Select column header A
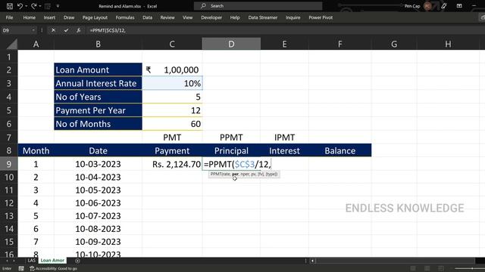 (x=36, y=44)
